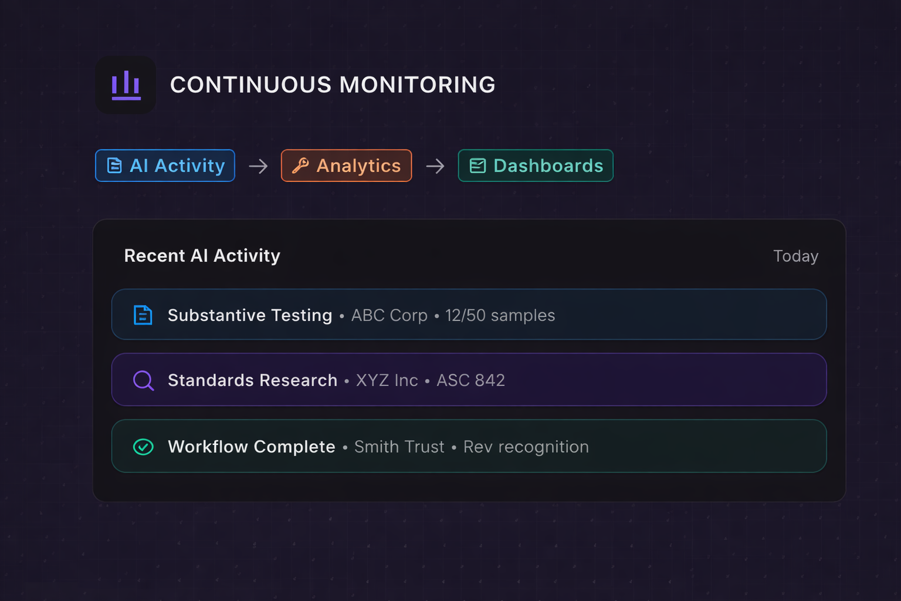Click the arrow between Analytics and Dashboards
Screen dimensions: 901x601
pos(435,166)
